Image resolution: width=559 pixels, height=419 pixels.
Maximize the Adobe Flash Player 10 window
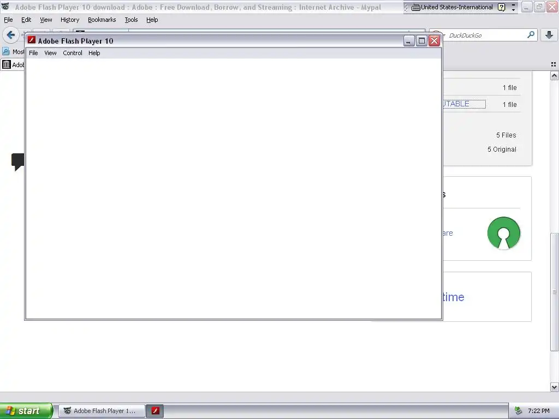[x=421, y=41]
